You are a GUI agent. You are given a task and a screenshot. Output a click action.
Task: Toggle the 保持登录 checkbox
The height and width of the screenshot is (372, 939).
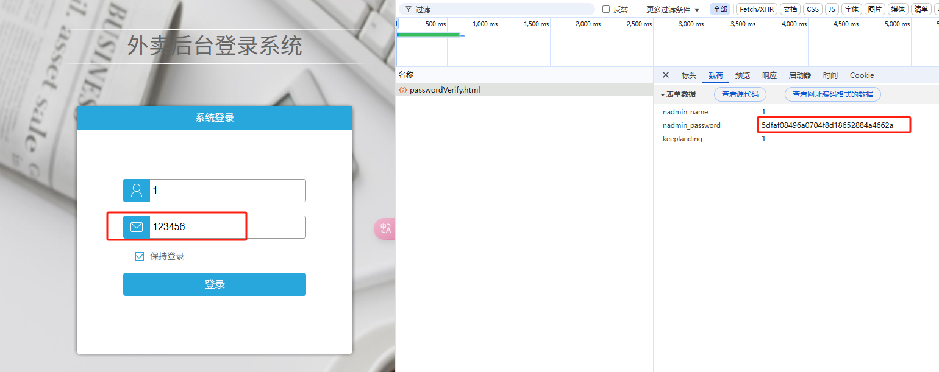pyautogui.click(x=140, y=256)
